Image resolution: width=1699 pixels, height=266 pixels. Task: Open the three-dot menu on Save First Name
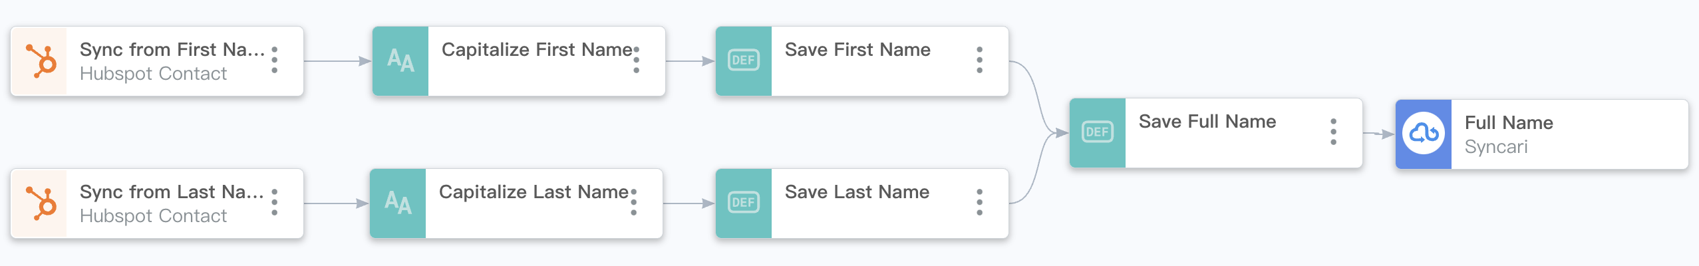click(980, 60)
